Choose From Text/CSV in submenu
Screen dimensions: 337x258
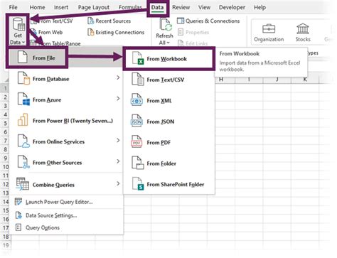click(166, 80)
